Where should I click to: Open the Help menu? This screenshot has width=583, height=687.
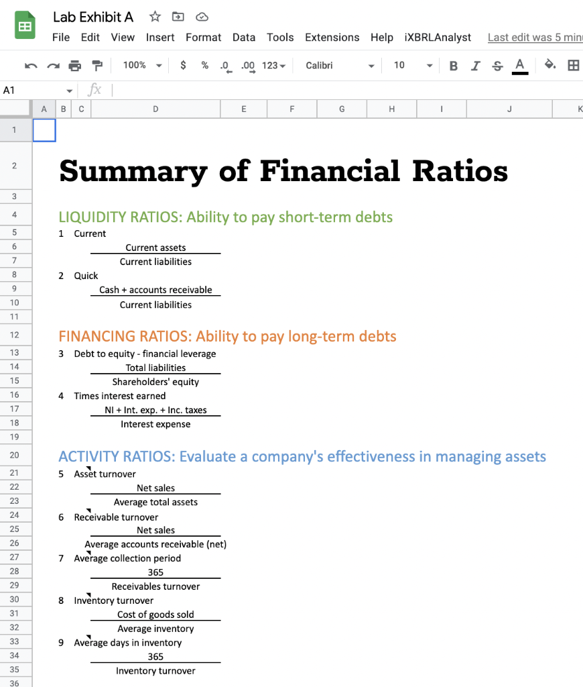coord(382,38)
